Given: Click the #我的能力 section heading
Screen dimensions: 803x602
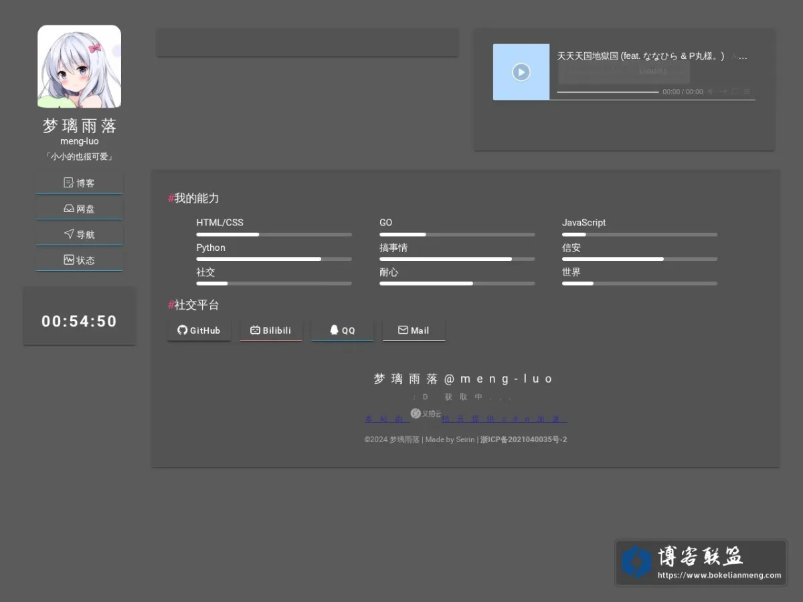Looking at the screenshot, I should click(x=193, y=198).
